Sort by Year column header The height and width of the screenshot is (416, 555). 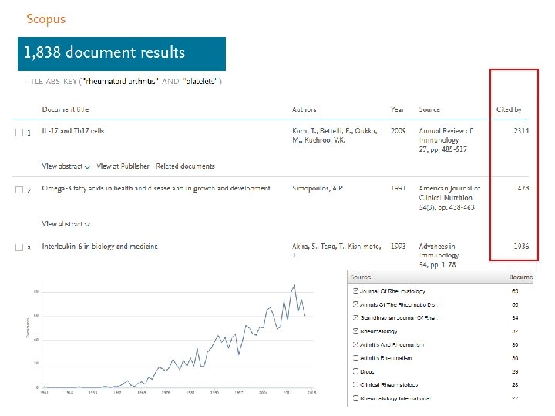(398, 109)
